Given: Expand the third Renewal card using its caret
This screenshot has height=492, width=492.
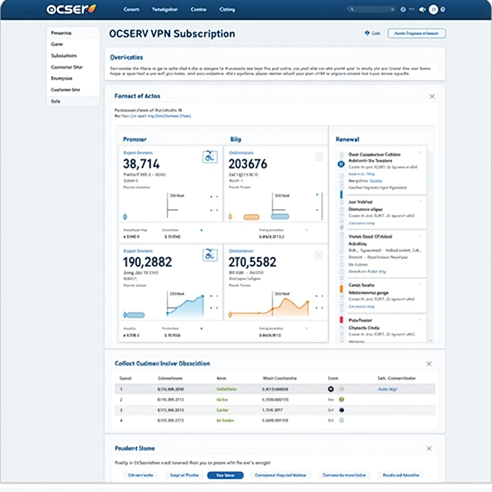Looking at the screenshot, I should pyautogui.click(x=420, y=235).
